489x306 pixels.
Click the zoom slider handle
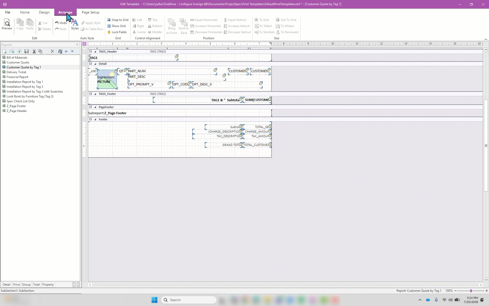click(x=471, y=291)
